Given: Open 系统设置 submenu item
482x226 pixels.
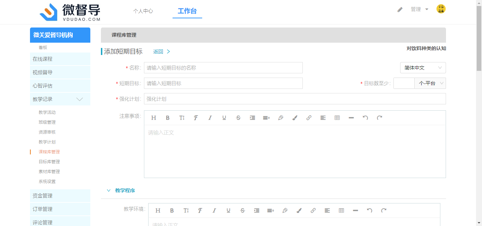Looking at the screenshot, I should pyautogui.click(x=47, y=182).
